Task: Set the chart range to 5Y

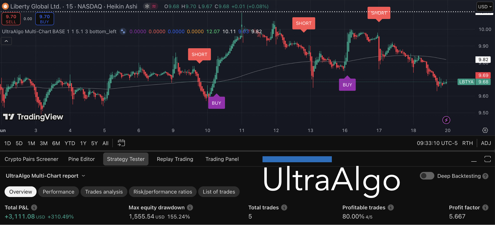Action: (x=94, y=143)
